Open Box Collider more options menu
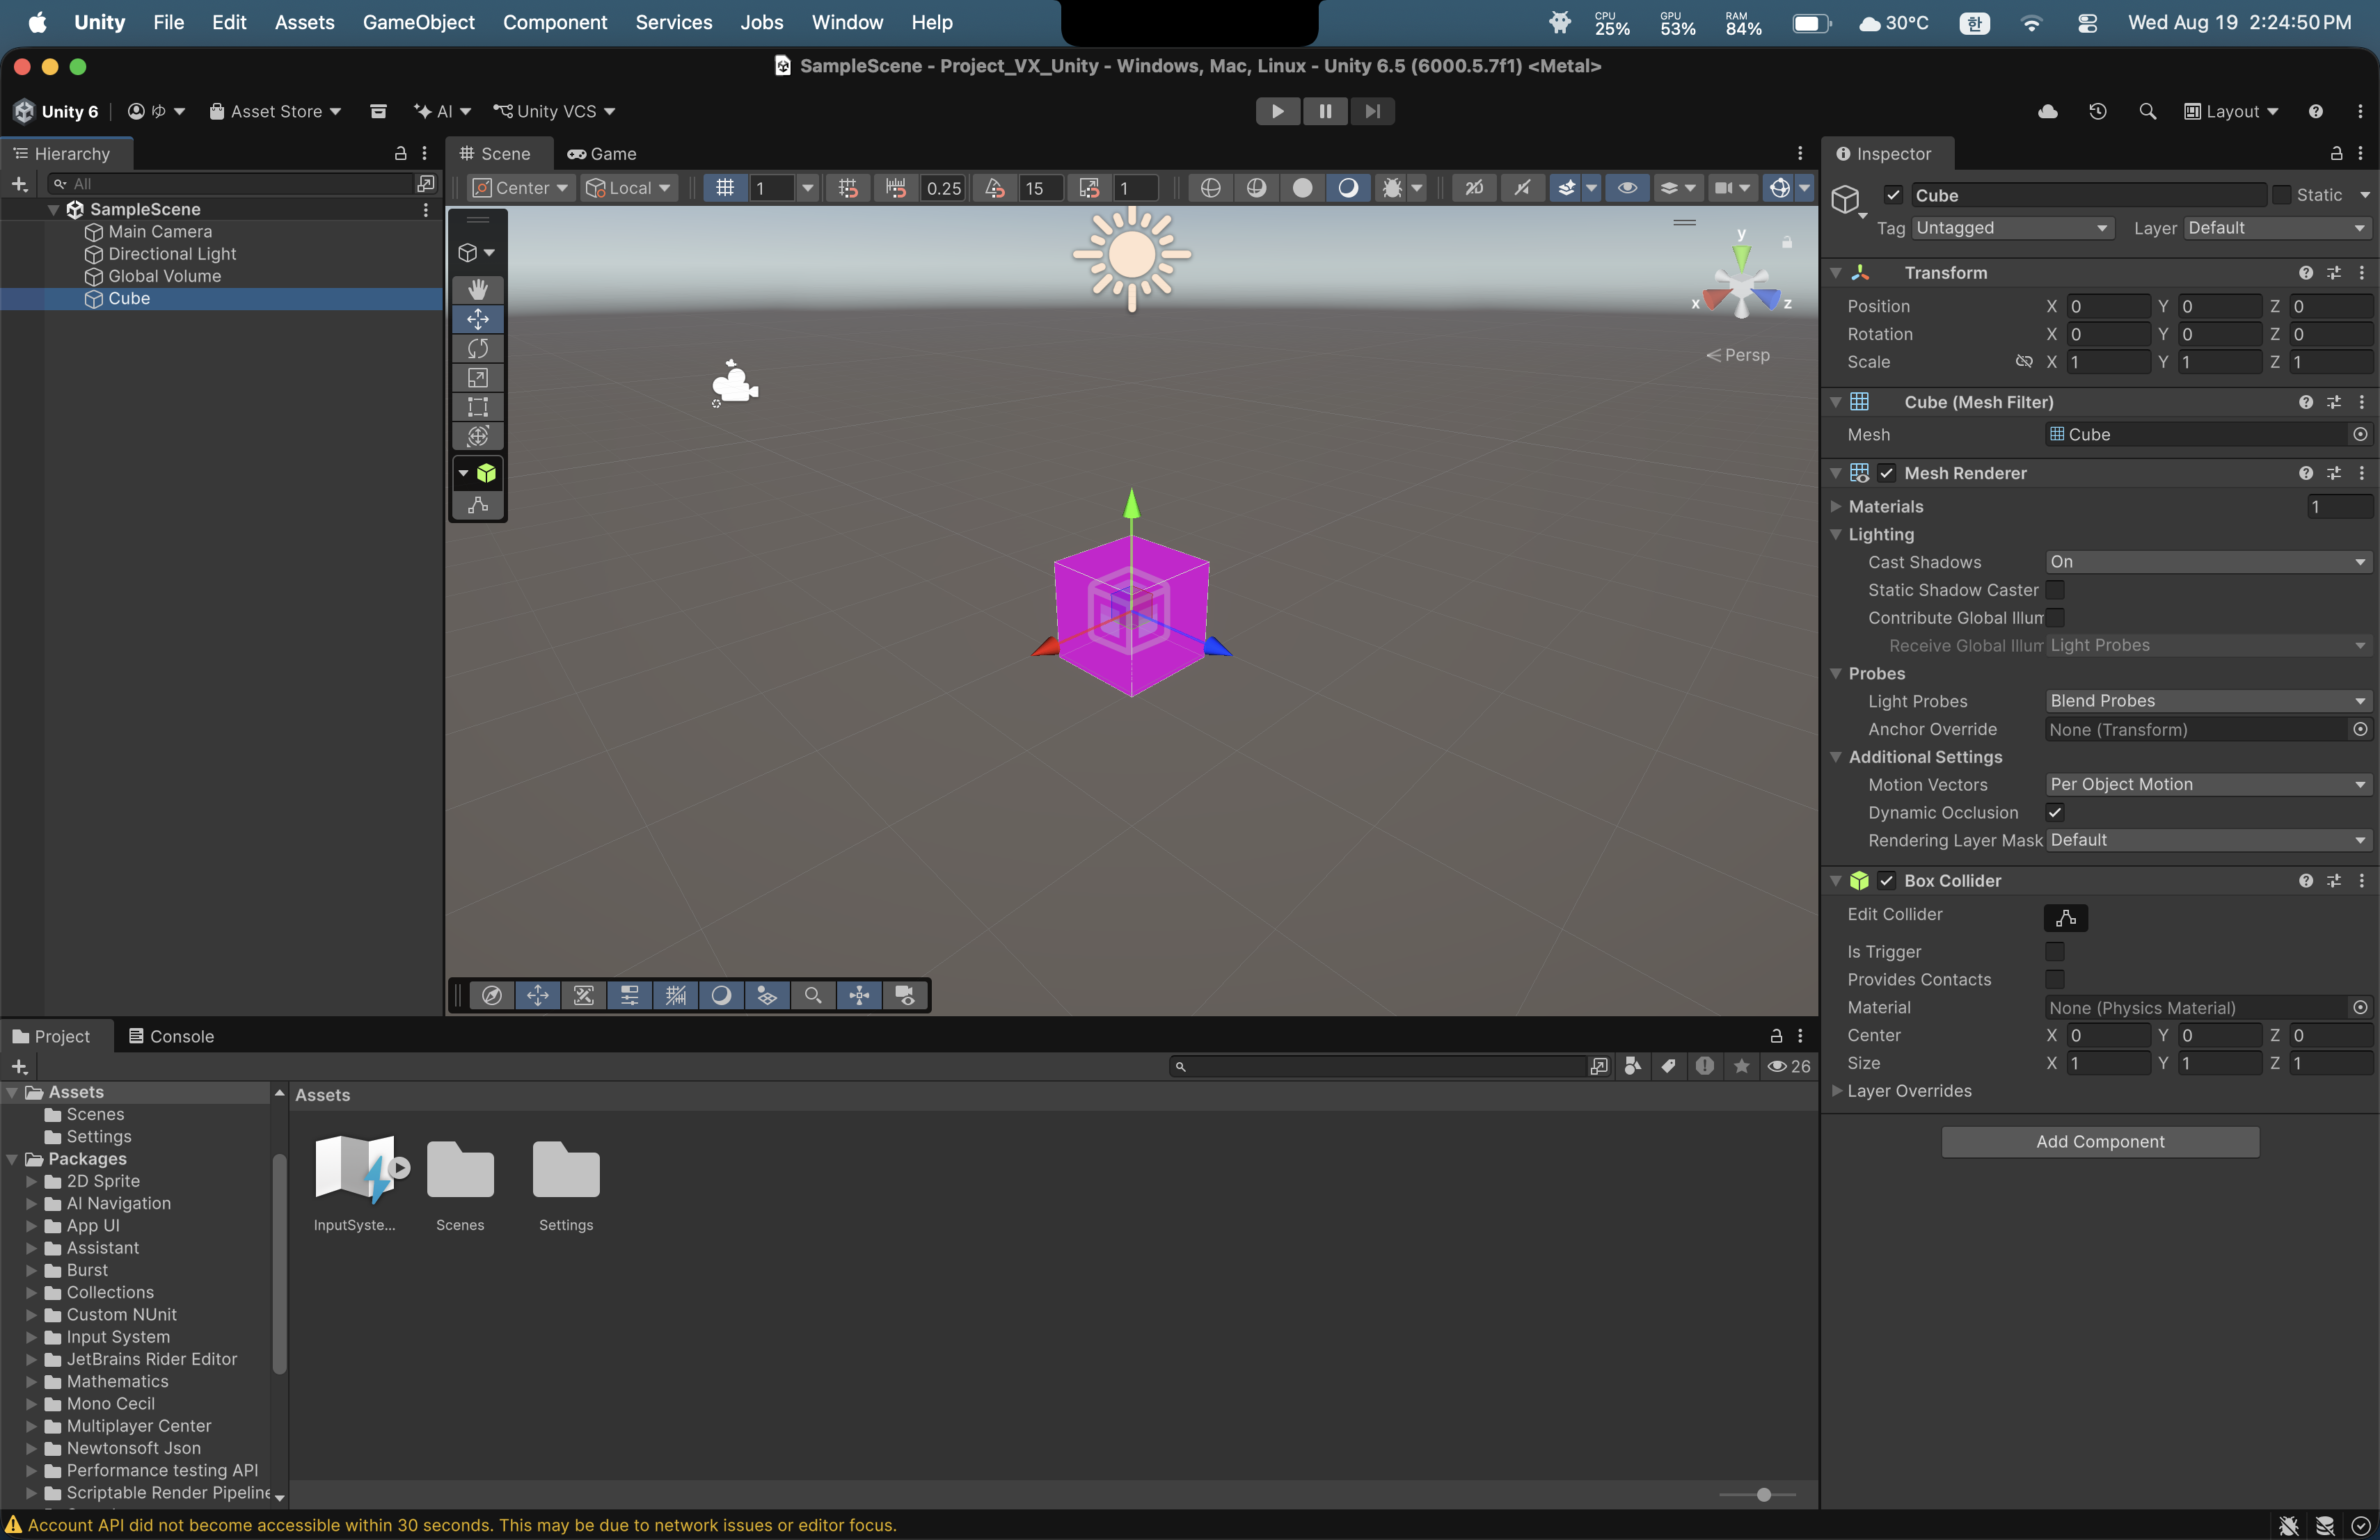Screen dimensions: 2380x1540 [2361, 881]
